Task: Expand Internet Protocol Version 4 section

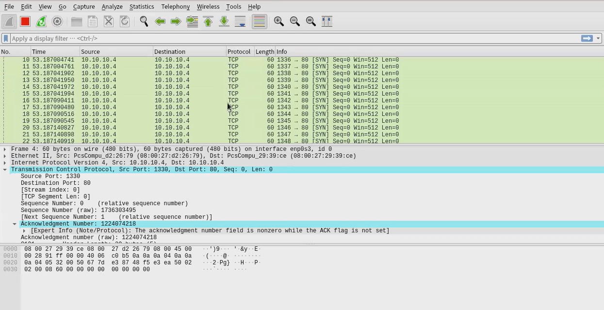Action: (x=5, y=163)
